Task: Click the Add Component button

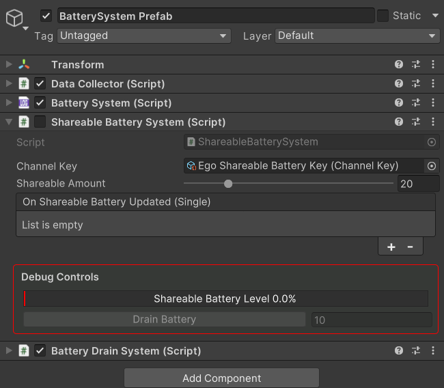Action: [221, 378]
